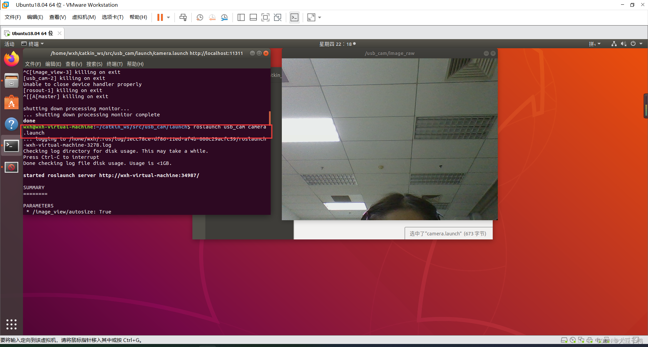Viewport: 648px width, 347px height.
Task: Click the roslaunch server URL text in terminal
Action: tap(149, 175)
